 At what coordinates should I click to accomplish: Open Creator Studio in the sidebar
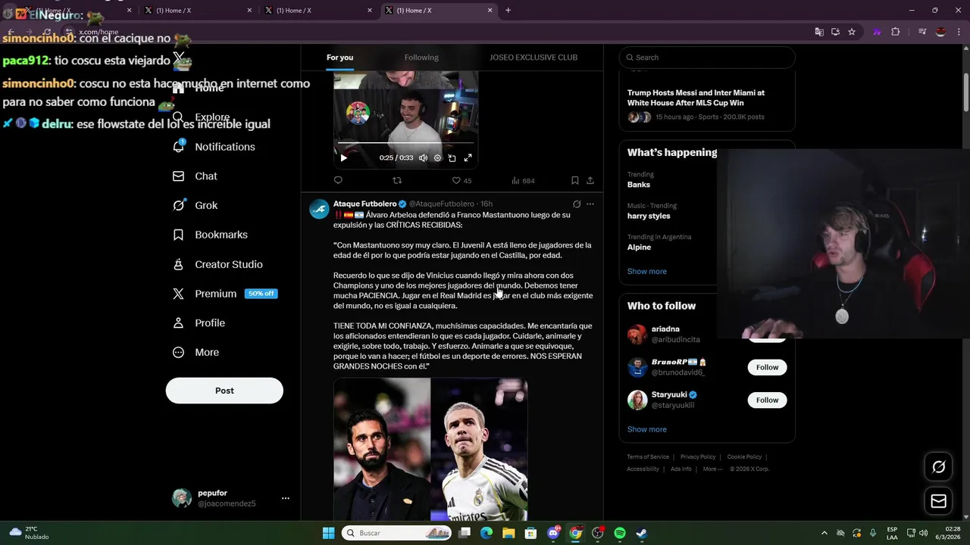218,264
